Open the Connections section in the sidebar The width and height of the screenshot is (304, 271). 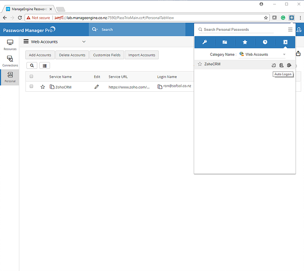tap(10, 61)
